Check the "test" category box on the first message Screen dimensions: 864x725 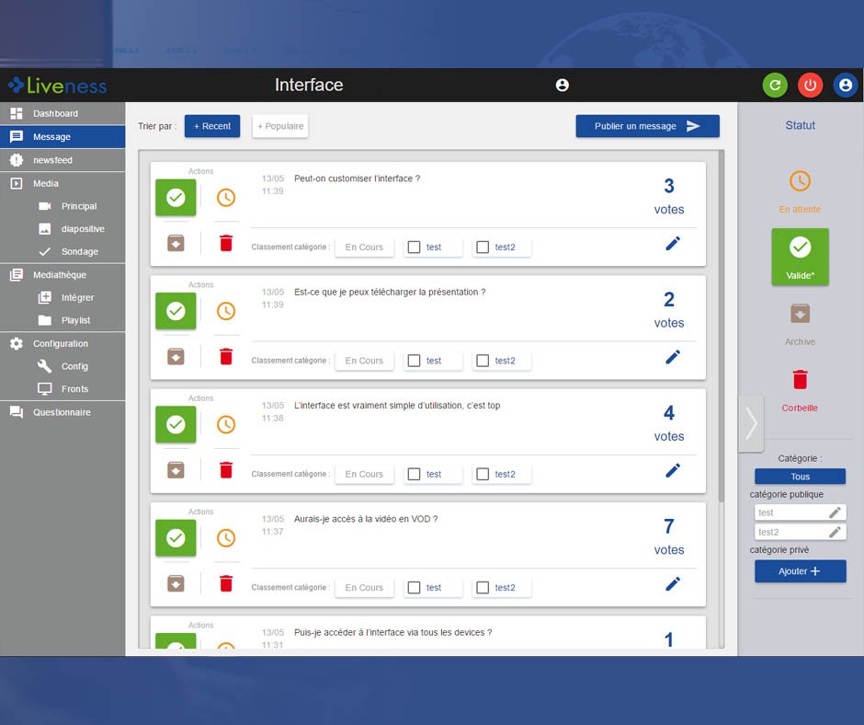pos(415,247)
